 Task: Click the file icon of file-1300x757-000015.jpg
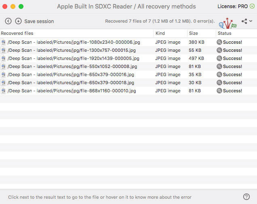(3, 50)
